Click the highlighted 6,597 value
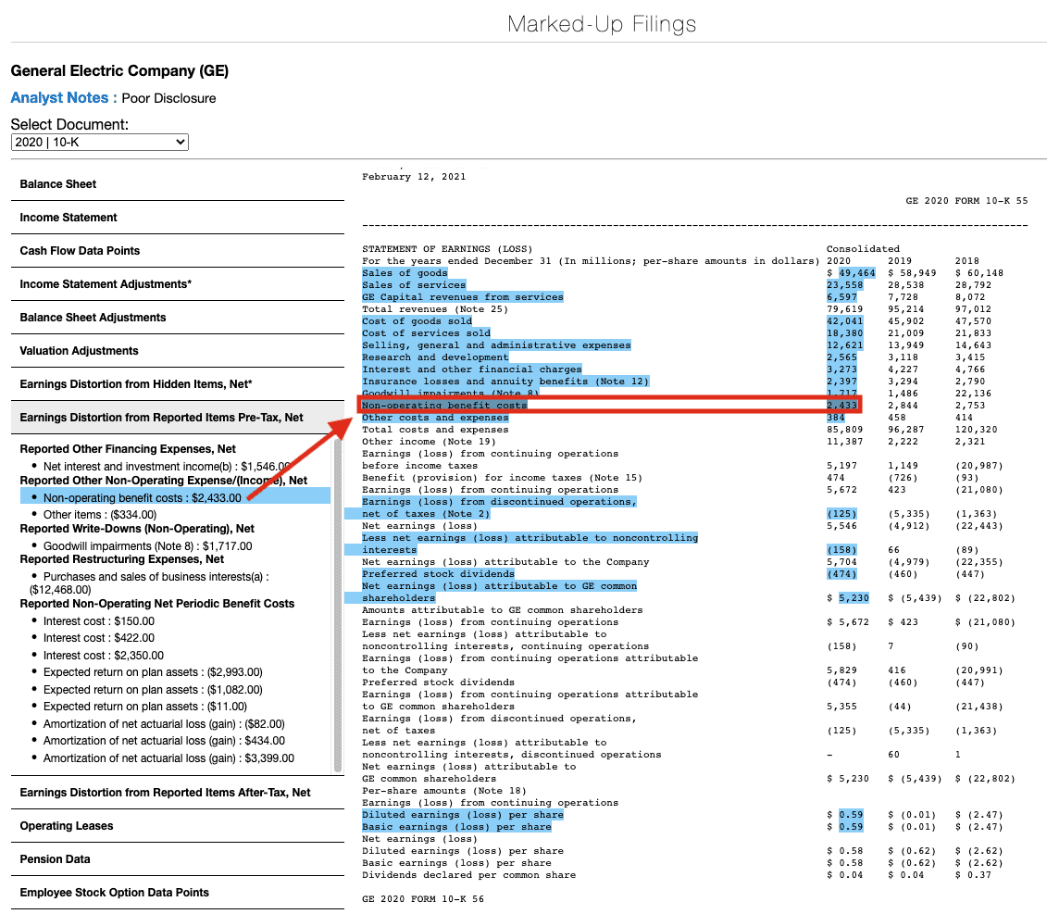This screenshot has width=1047, height=914. click(x=842, y=297)
